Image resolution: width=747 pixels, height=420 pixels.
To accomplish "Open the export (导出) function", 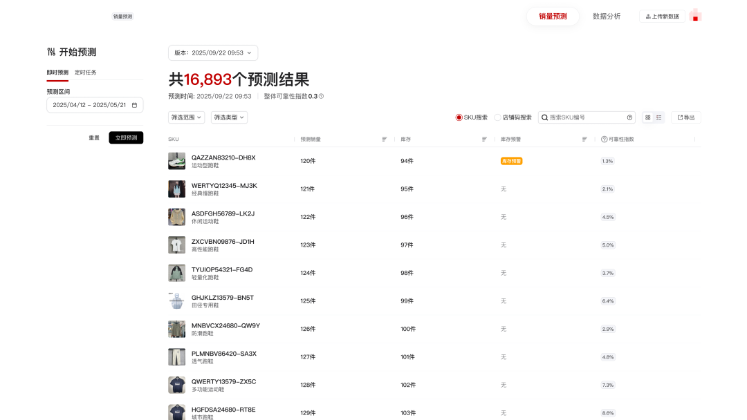I will (x=685, y=117).
